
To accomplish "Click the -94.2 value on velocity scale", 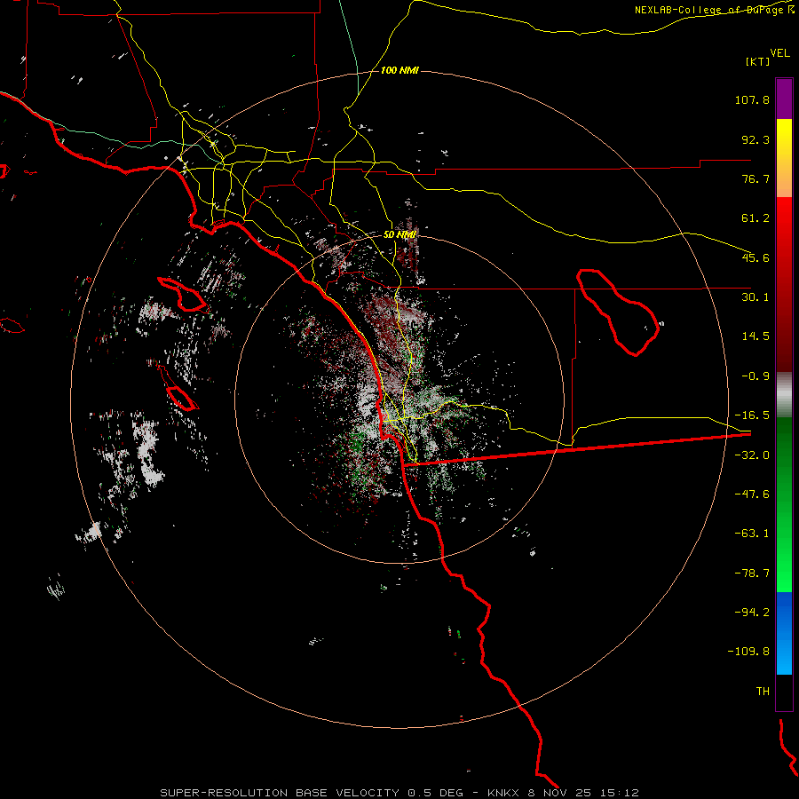I will point(752,613).
